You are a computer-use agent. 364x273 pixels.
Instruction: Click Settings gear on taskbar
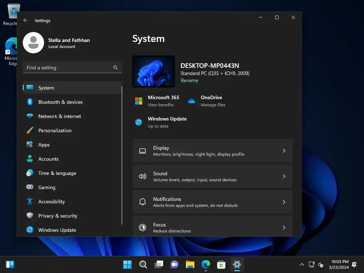(x=237, y=264)
